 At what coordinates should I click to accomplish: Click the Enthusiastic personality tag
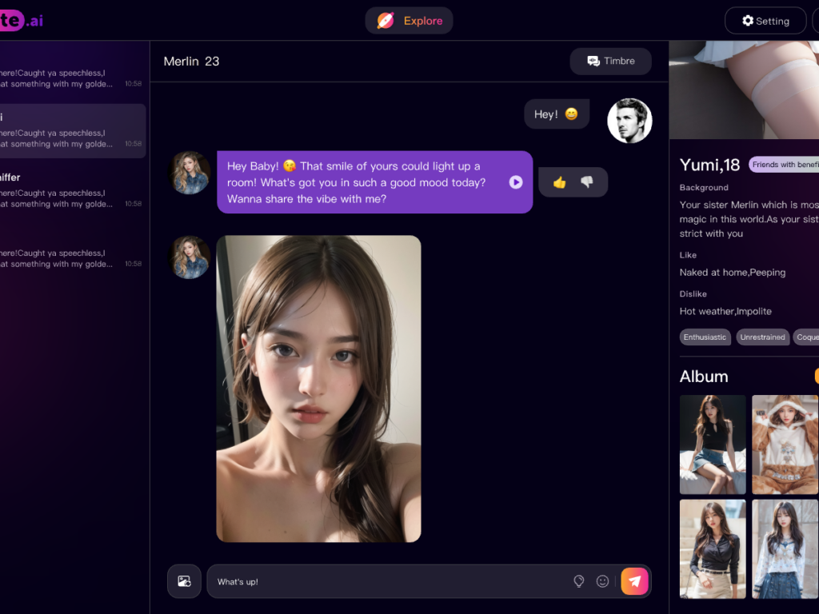(705, 337)
